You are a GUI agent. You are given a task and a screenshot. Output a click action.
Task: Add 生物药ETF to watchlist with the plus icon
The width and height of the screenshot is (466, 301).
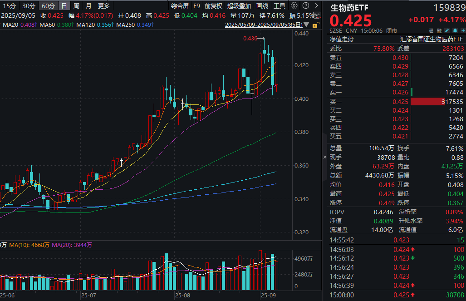(x=463, y=30)
